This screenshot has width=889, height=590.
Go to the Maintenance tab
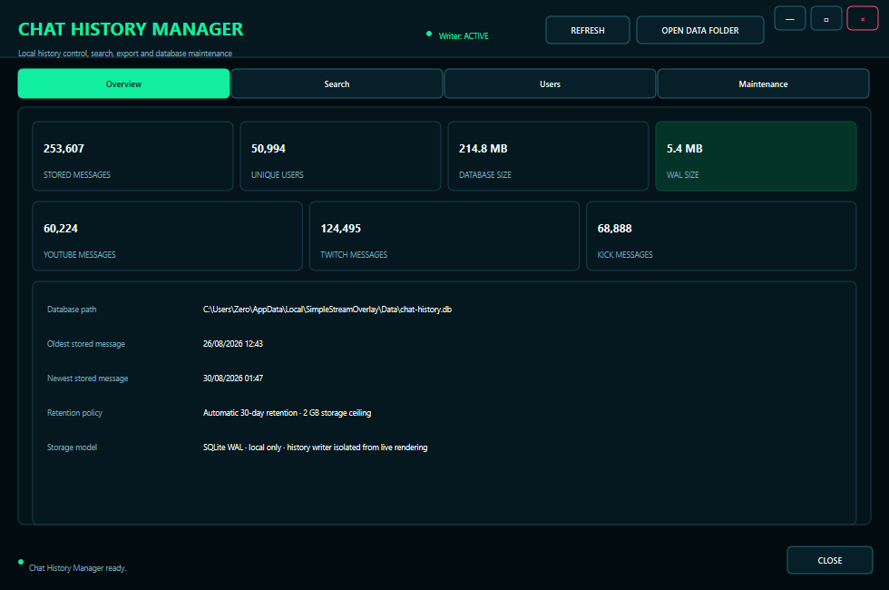pos(763,84)
